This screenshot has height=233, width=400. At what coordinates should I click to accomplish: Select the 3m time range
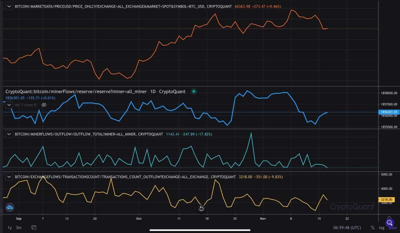(x=19, y=228)
